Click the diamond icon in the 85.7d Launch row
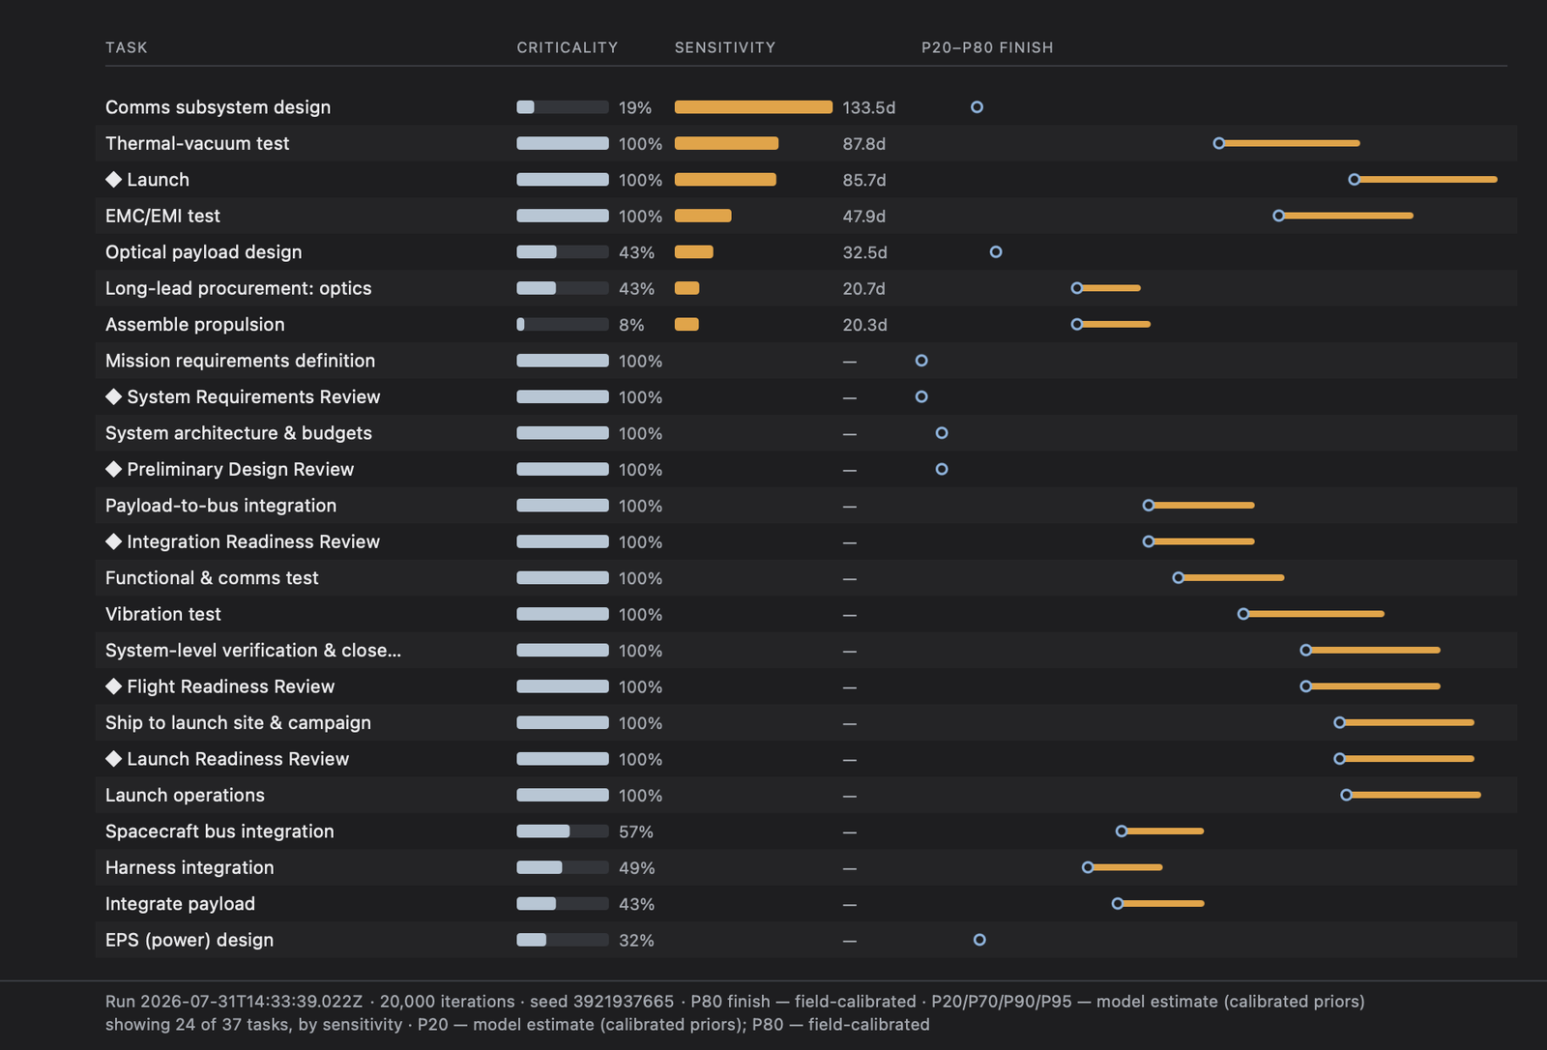Image resolution: width=1547 pixels, height=1050 pixels. point(113,179)
